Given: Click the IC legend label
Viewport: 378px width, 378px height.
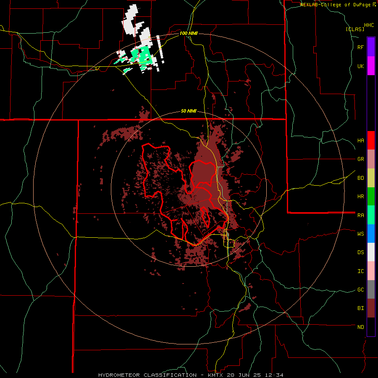Looking at the screenshot, I should (361, 271).
